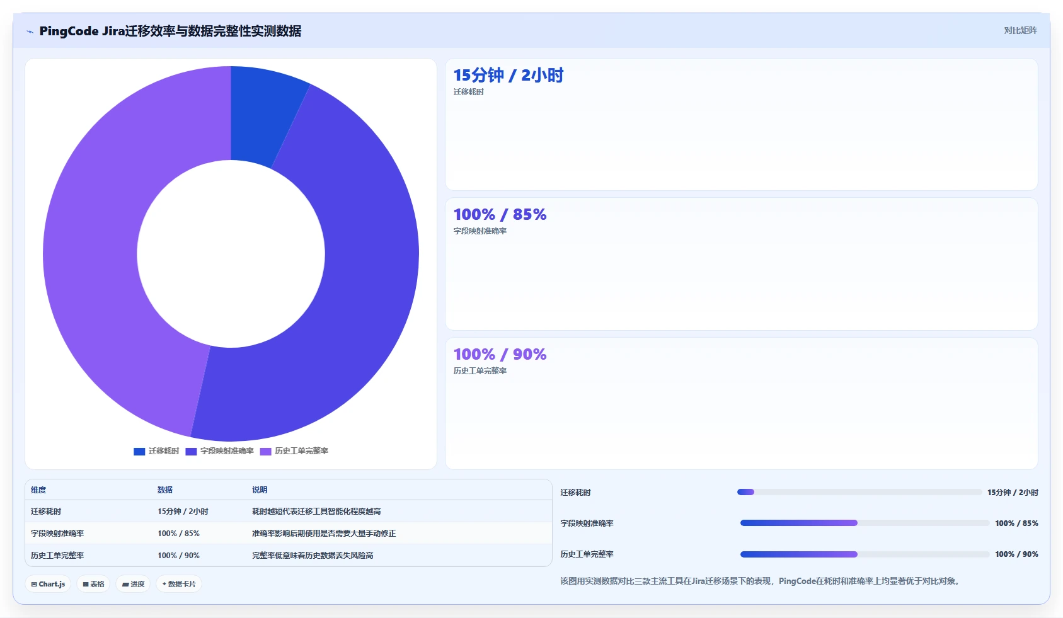This screenshot has width=1063, height=618.
Task: Toggle the 历史工单完整率 legend color box
Action: click(265, 451)
